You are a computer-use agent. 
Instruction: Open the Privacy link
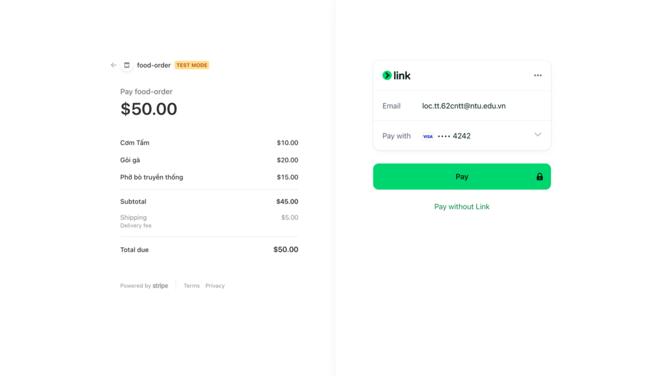pyautogui.click(x=215, y=286)
